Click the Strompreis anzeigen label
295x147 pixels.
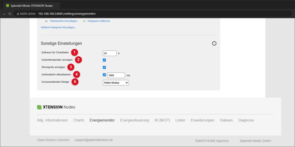click(x=53, y=67)
